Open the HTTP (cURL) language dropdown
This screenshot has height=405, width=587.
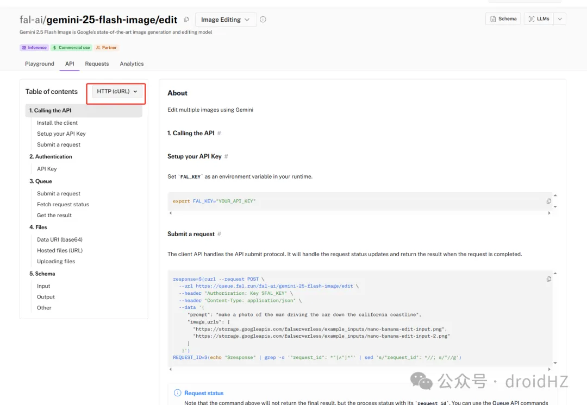coord(117,92)
